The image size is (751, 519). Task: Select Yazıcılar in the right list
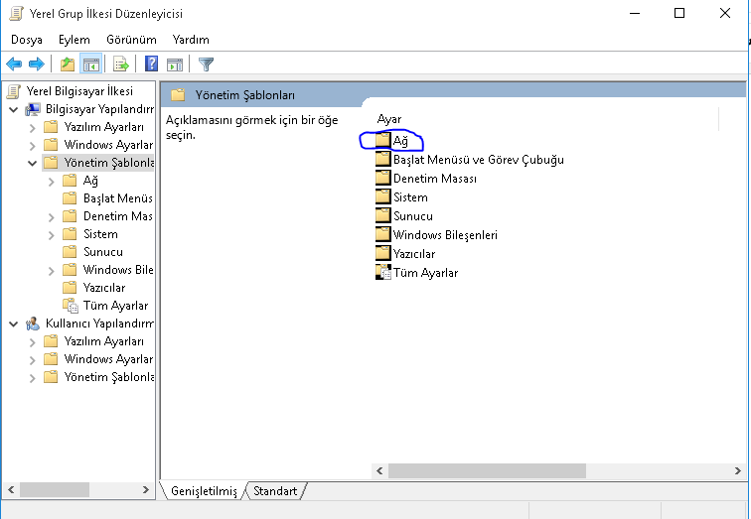point(414,254)
